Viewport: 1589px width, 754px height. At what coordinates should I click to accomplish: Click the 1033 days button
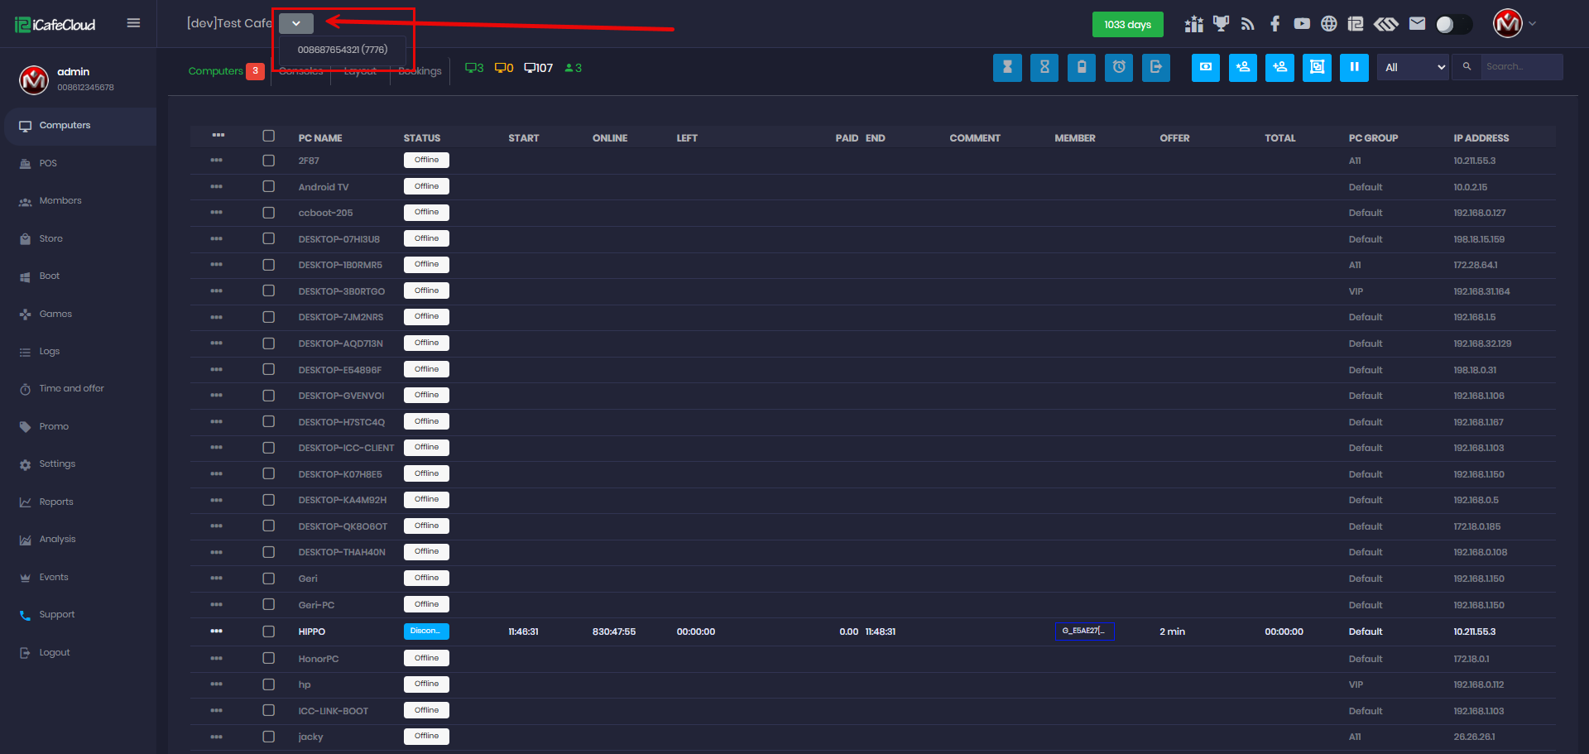1127,25
